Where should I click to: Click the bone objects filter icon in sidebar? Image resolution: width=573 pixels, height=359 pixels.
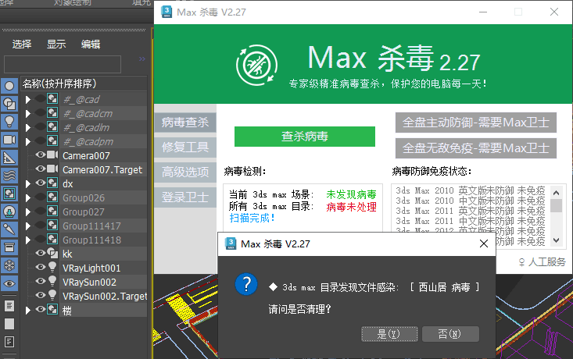[x=9, y=229]
